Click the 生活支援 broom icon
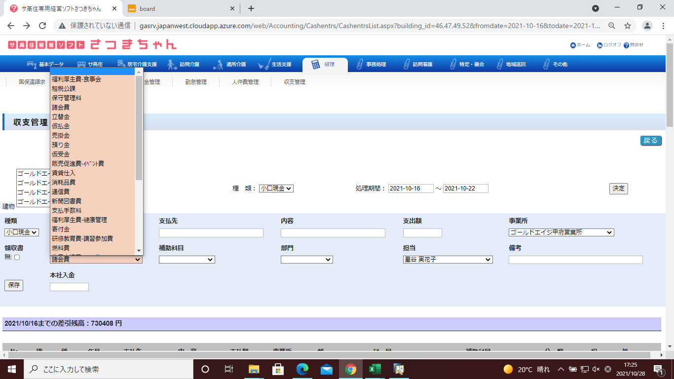This screenshot has height=379, width=674. tap(264, 65)
